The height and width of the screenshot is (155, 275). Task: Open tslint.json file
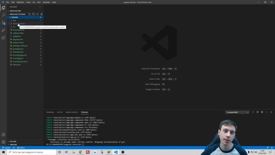click(x=25, y=65)
